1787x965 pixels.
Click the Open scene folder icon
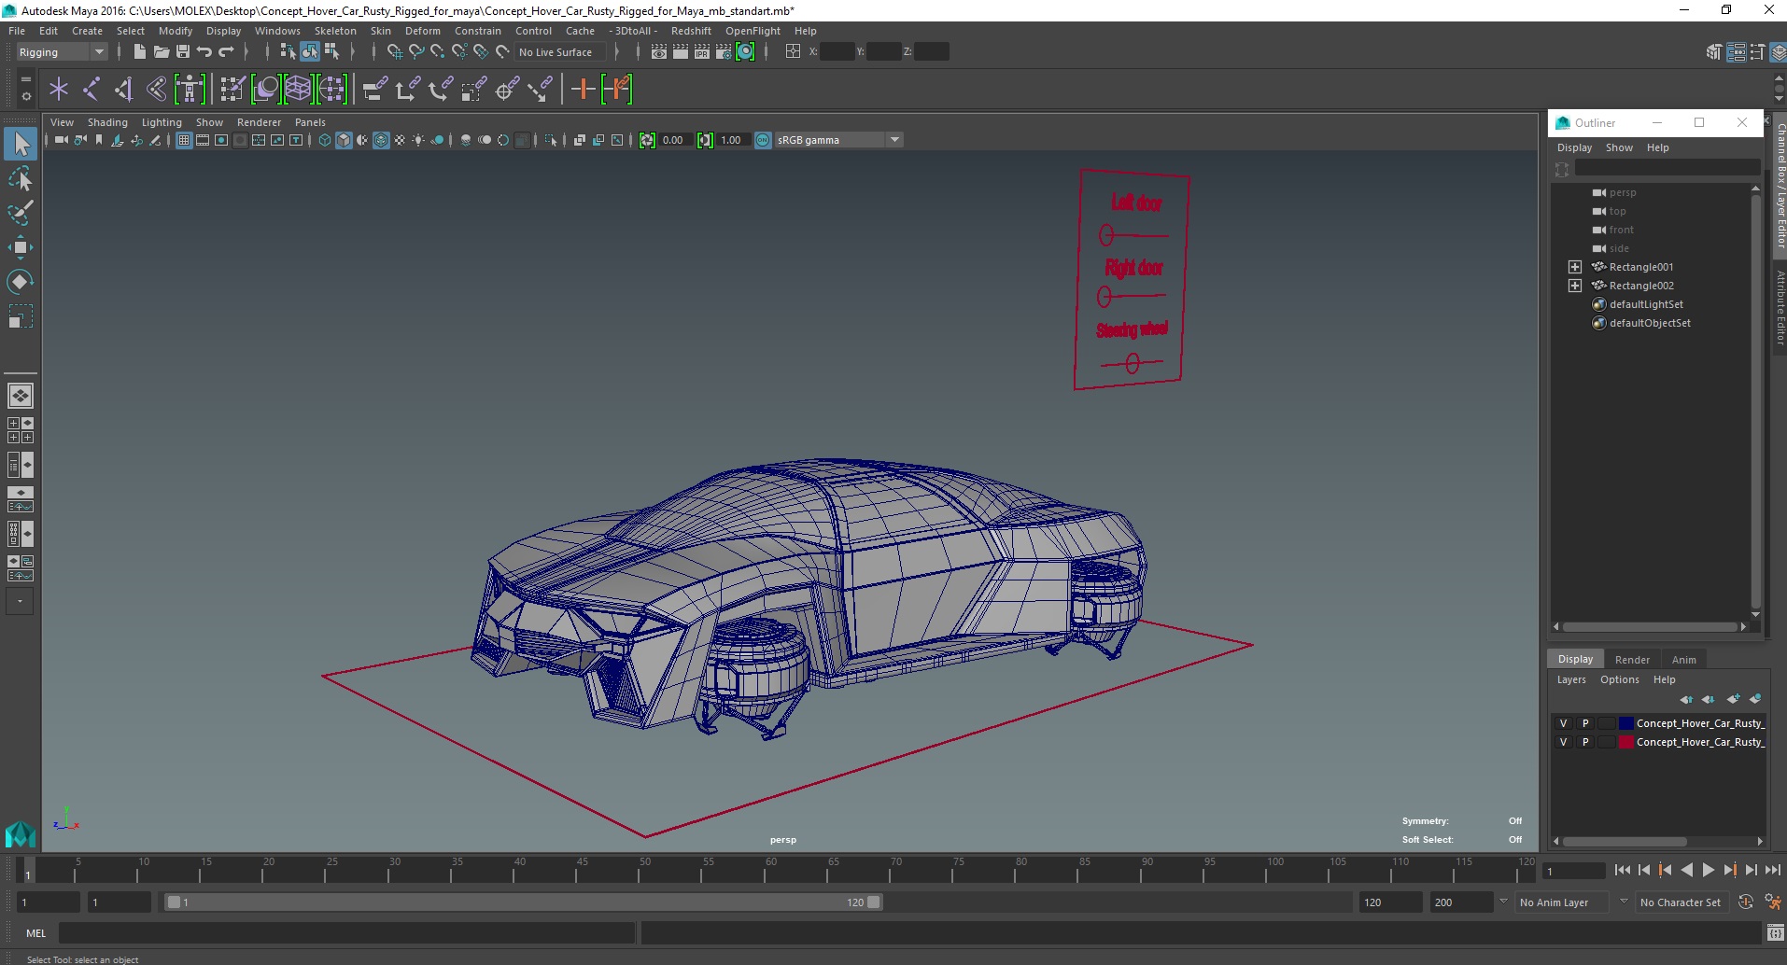pos(161,52)
